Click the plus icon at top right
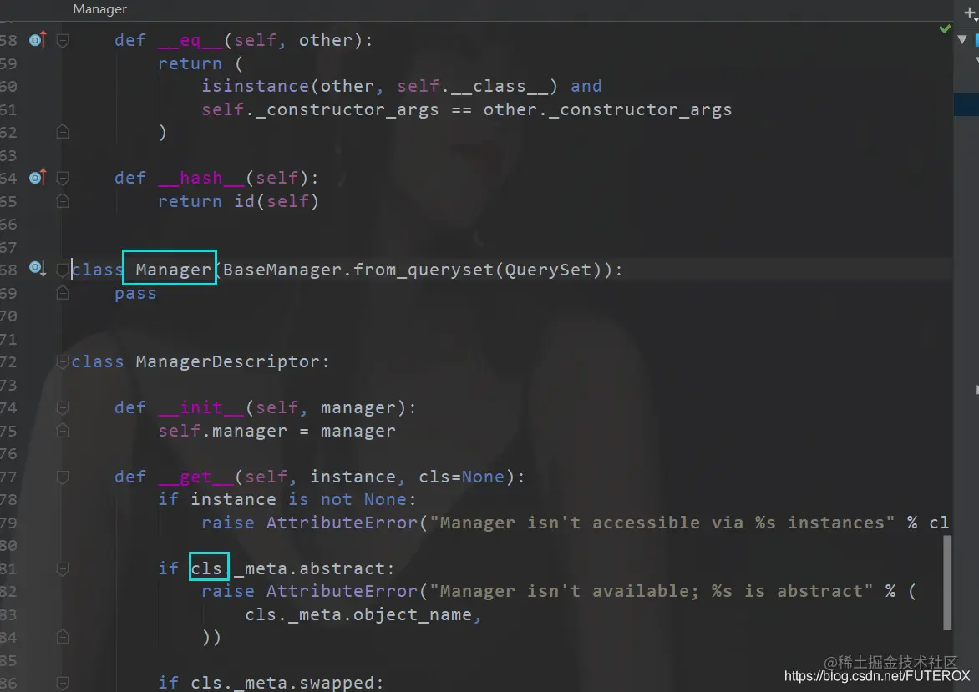Image resolution: width=979 pixels, height=692 pixels. (970, 13)
